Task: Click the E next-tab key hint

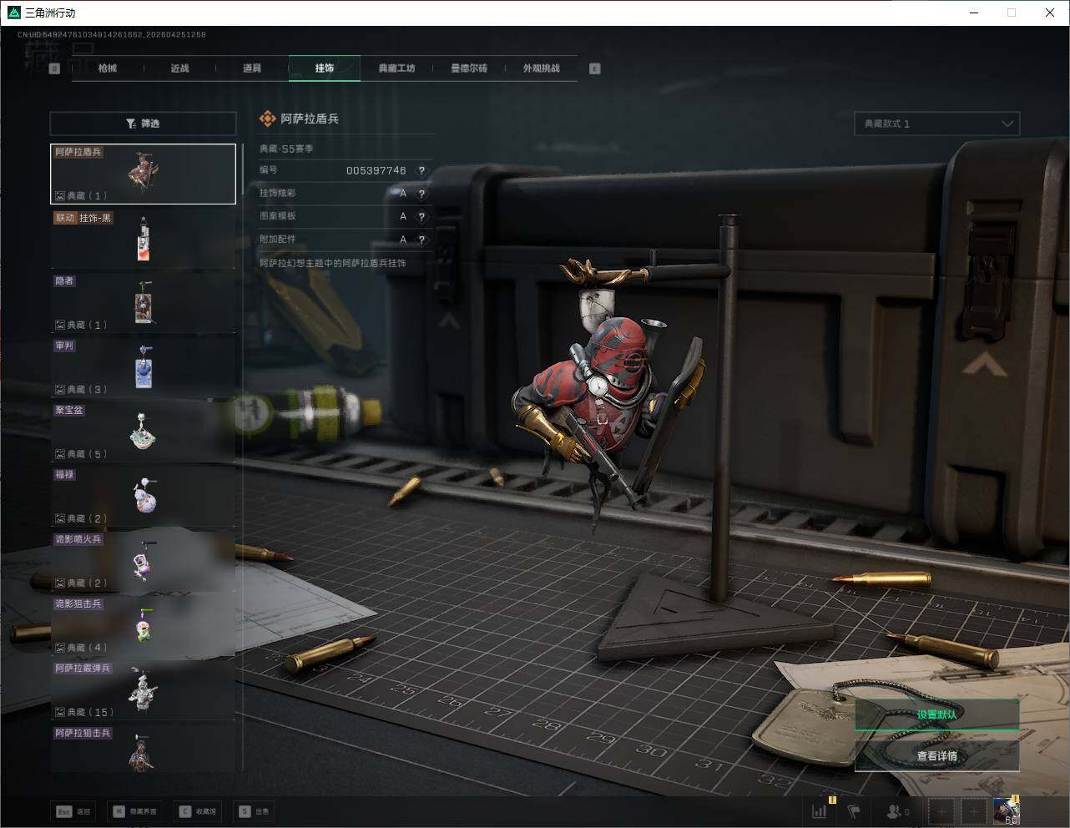Action: coord(595,68)
